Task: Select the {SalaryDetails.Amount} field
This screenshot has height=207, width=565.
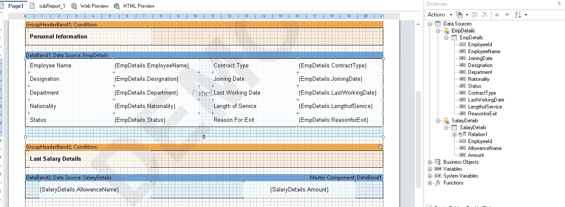Action: pos(299,190)
